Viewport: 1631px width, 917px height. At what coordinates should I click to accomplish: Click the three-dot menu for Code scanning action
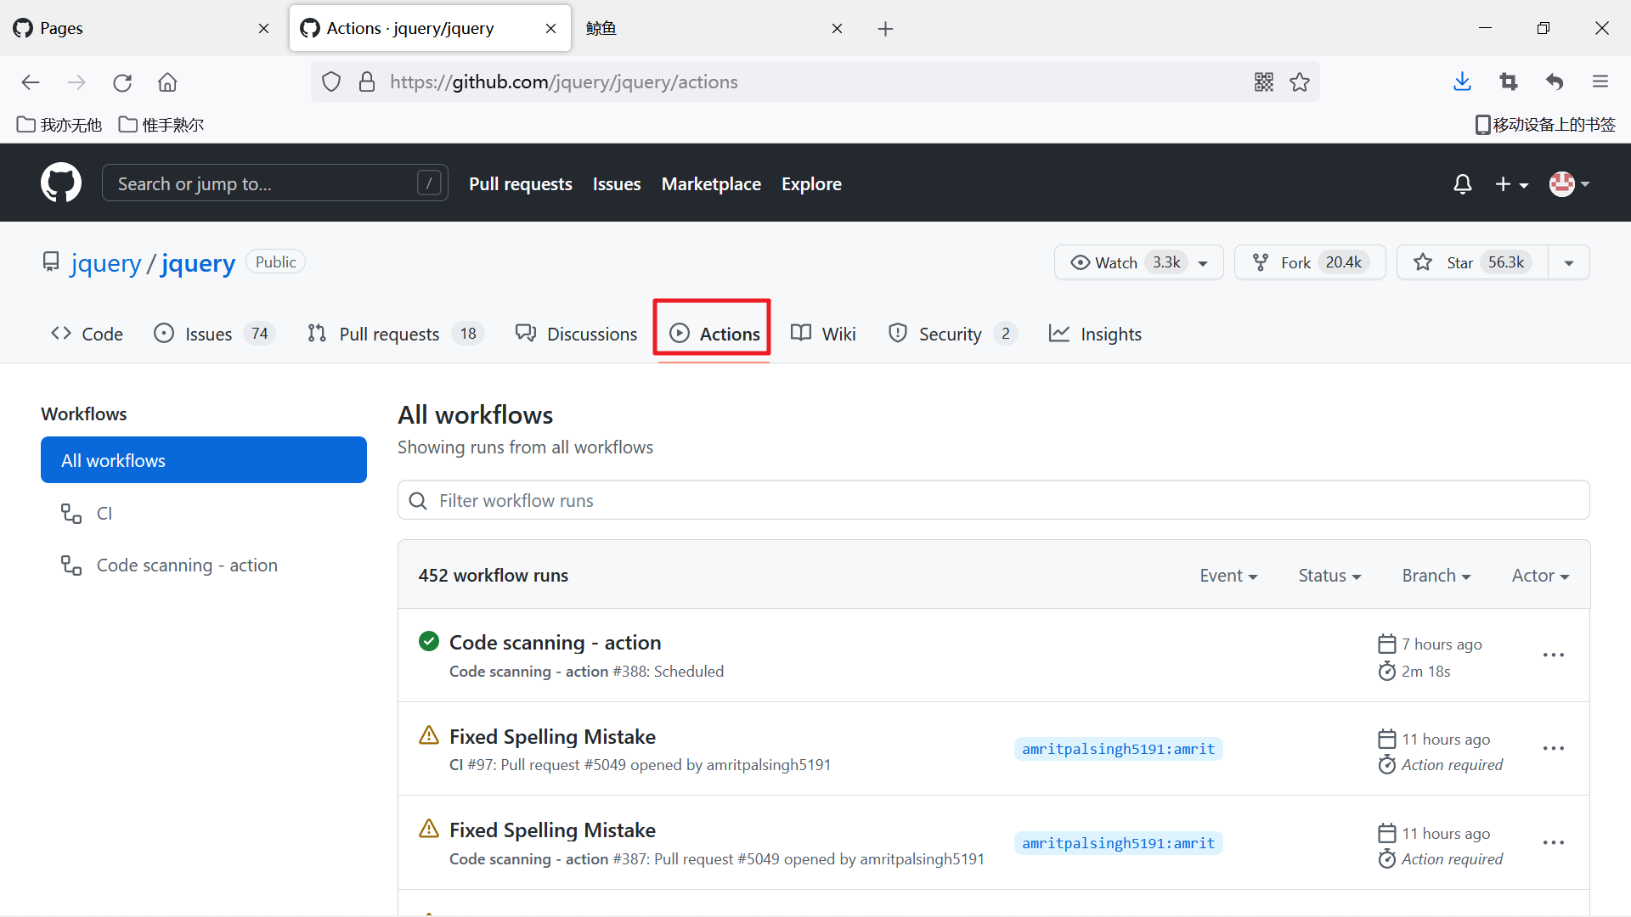tap(1554, 655)
